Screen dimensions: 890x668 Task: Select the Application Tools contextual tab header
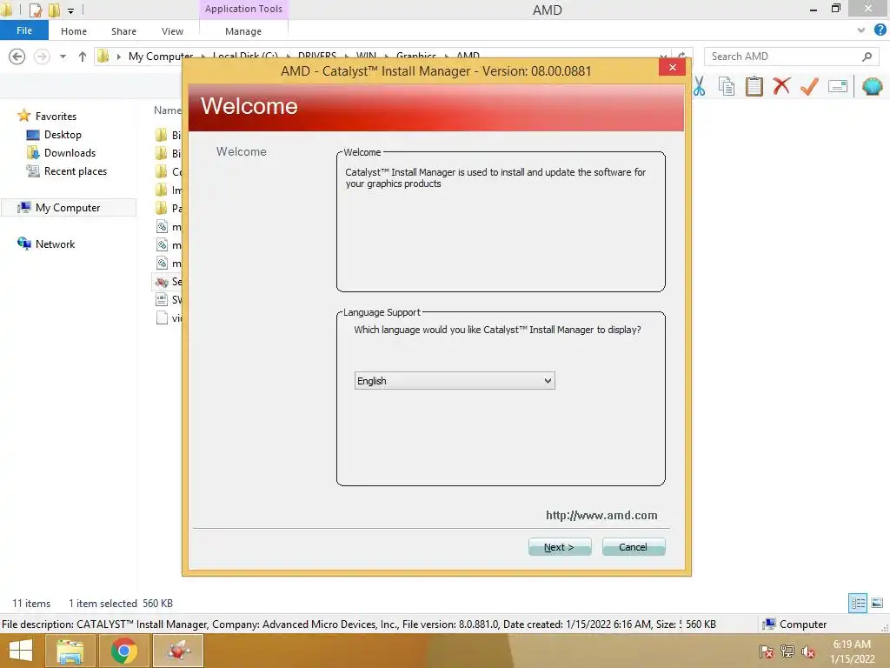(x=243, y=9)
